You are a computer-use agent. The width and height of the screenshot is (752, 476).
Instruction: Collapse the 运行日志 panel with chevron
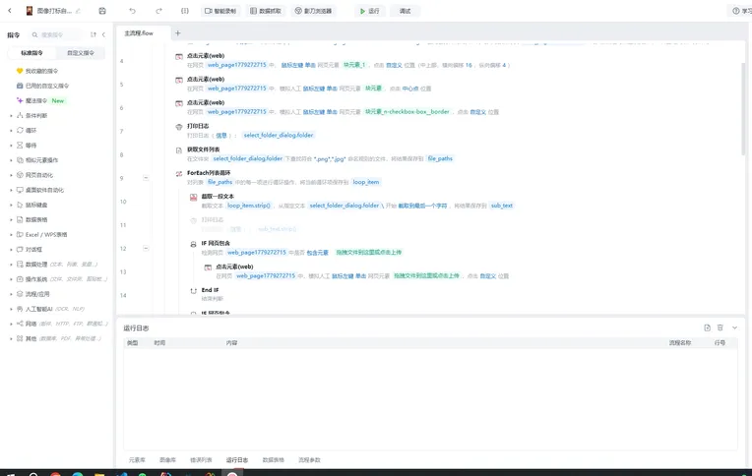(734, 327)
